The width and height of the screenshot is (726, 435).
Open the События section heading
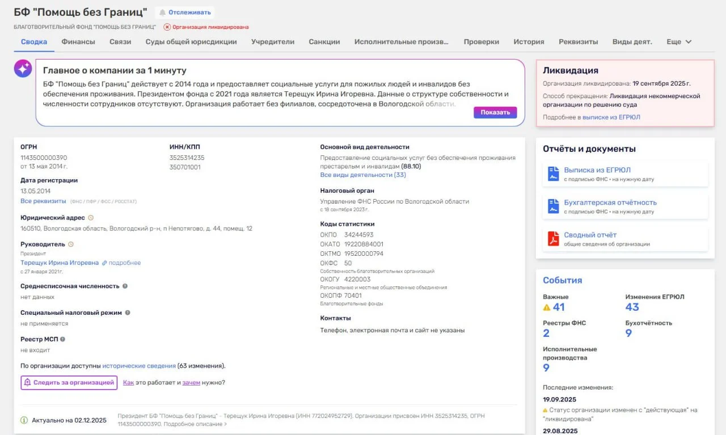(563, 280)
